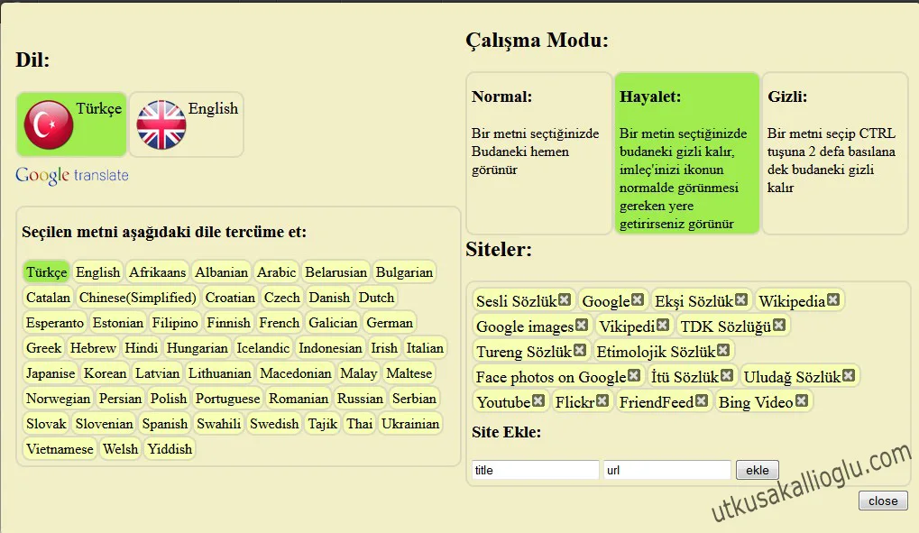Remove Etimolojik Sözlük with its x icon
Viewport: 919px width, 533px height.
[723, 350]
